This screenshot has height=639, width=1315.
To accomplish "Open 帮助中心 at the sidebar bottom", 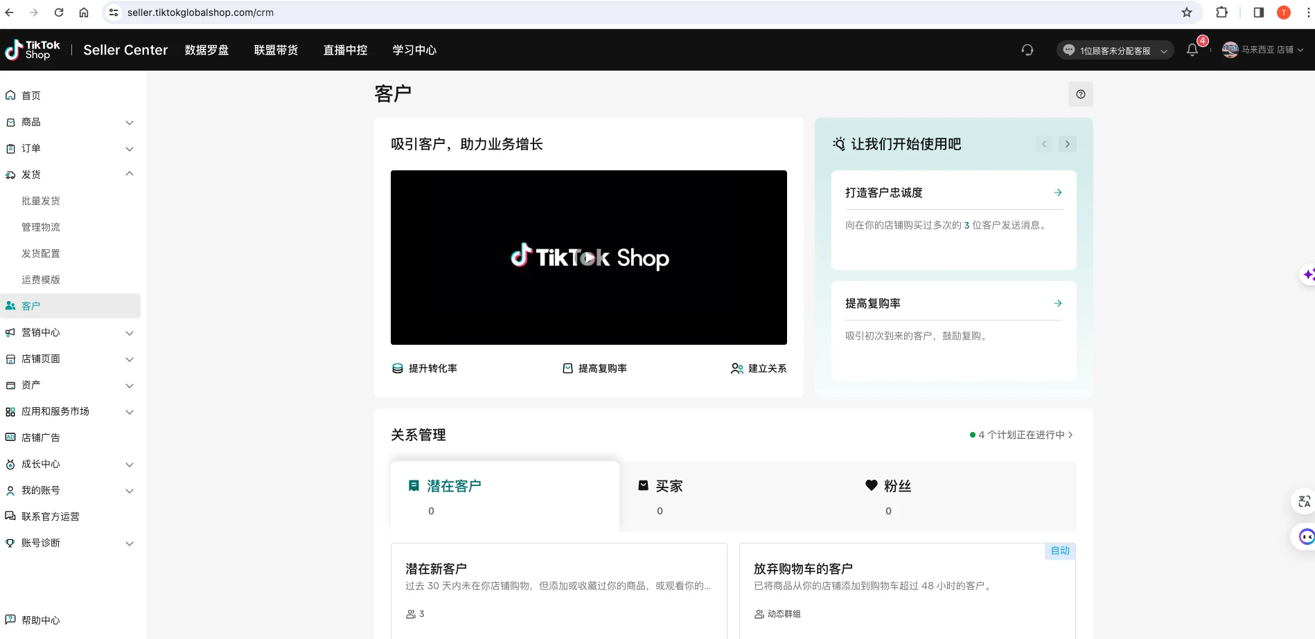I will click(39, 620).
